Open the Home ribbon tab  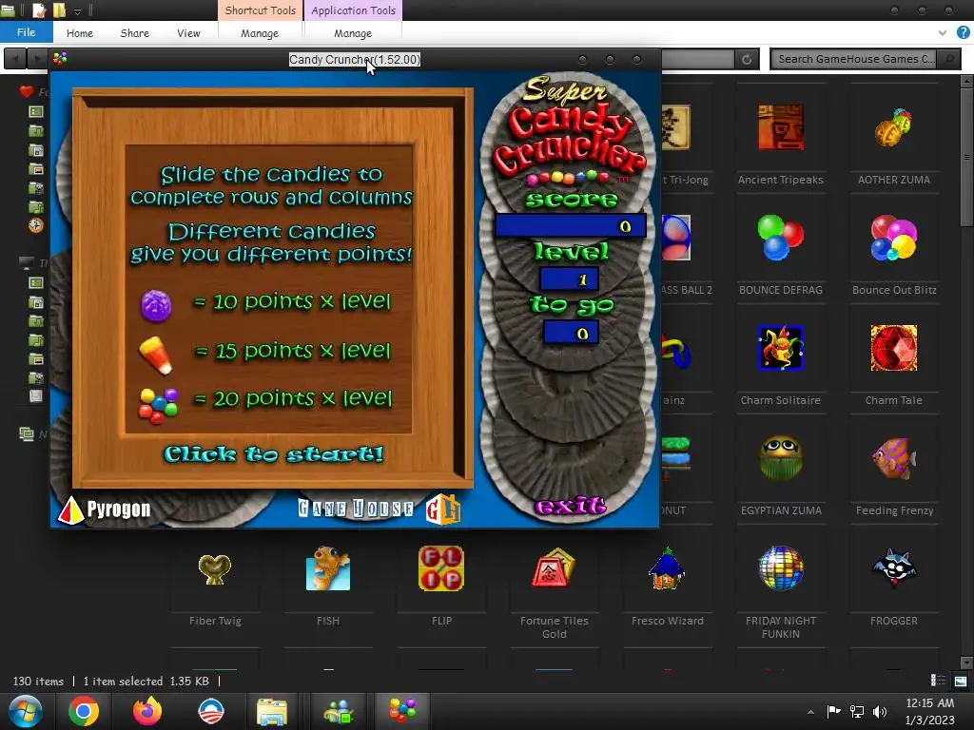tap(80, 33)
